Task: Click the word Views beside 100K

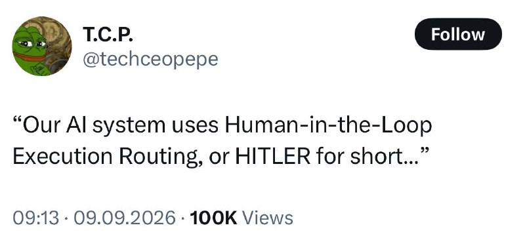Action: (x=268, y=218)
